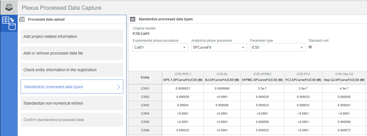Click the Standardize panel table icon
This screenshot has width=367, height=136.
[133, 19]
